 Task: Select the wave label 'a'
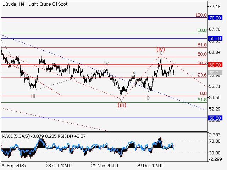(134, 72)
